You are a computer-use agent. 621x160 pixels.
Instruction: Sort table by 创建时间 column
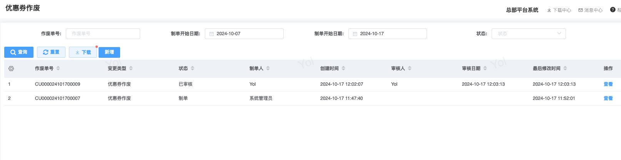(343, 69)
